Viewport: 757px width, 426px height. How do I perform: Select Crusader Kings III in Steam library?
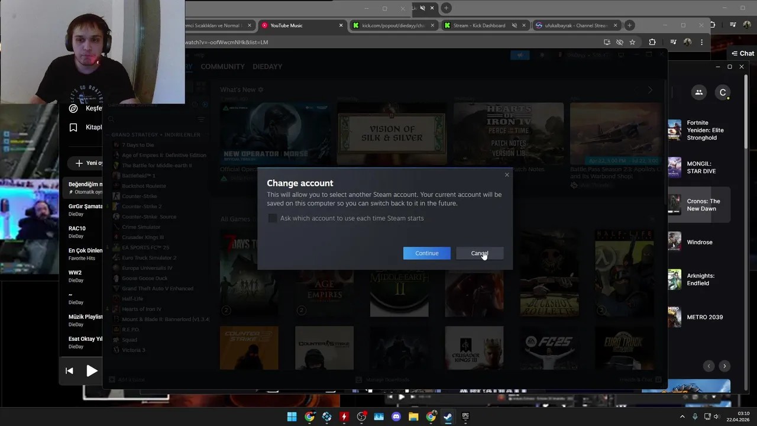point(143,237)
